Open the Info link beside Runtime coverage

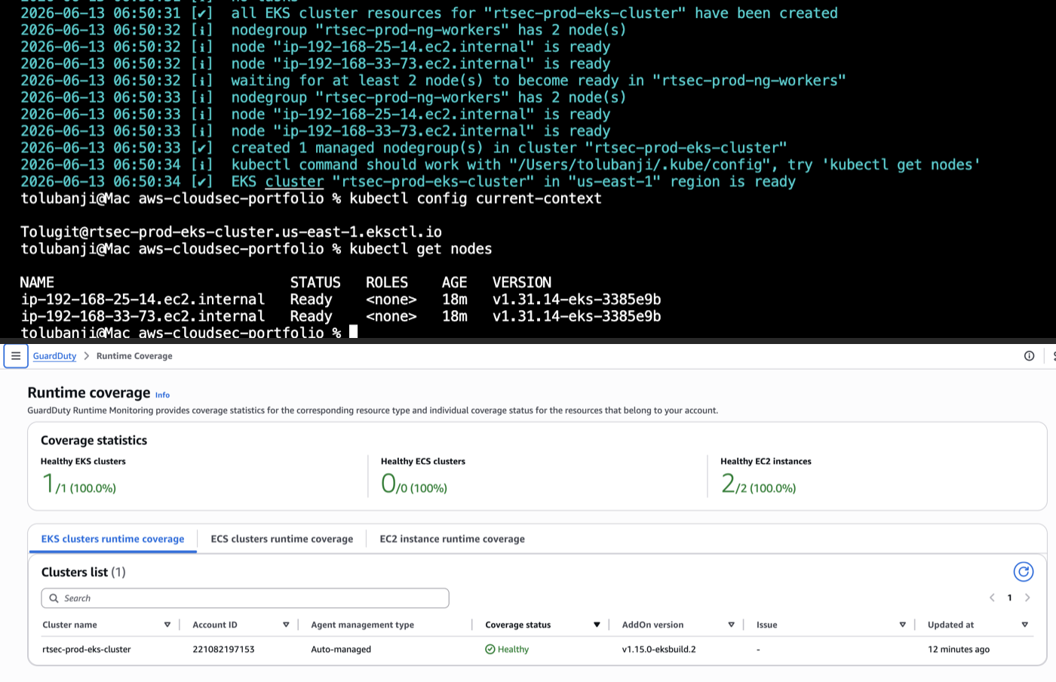coord(162,395)
